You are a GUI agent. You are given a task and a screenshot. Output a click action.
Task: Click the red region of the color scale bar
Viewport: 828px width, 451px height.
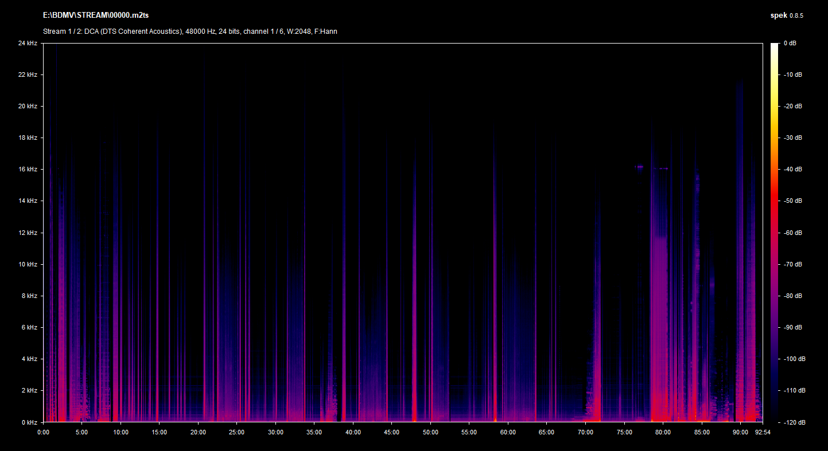click(774, 201)
